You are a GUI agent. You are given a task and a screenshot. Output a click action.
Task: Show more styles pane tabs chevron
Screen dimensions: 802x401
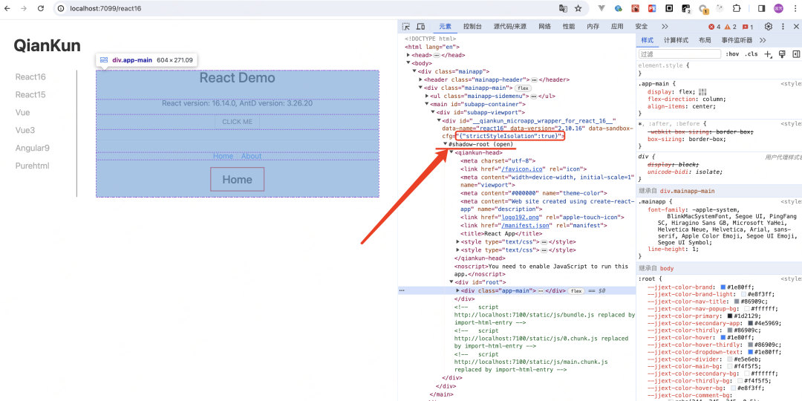(x=763, y=40)
